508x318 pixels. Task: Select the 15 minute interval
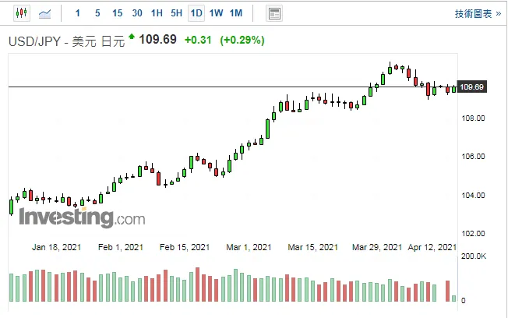coord(118,13)
